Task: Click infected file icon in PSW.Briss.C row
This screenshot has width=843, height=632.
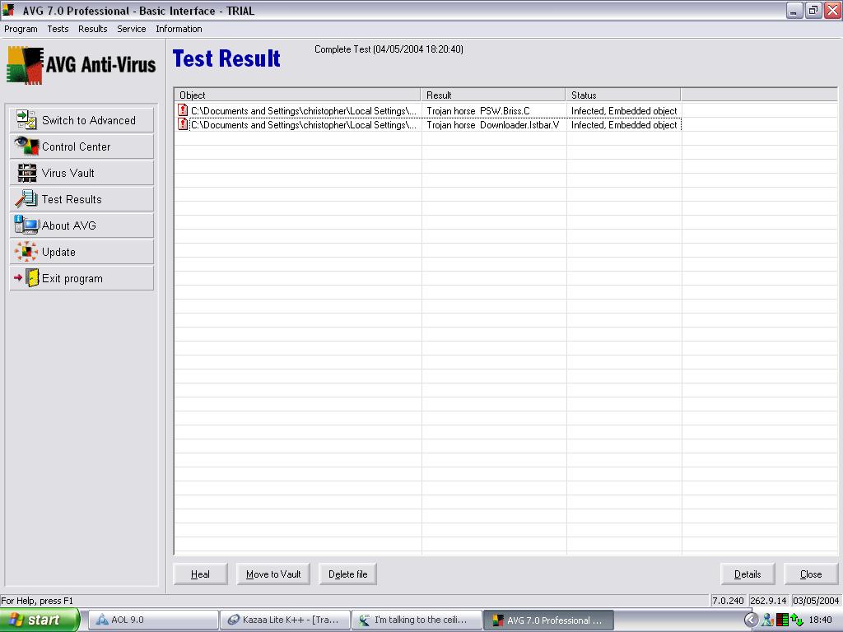Action: click(x=183, y=110)
